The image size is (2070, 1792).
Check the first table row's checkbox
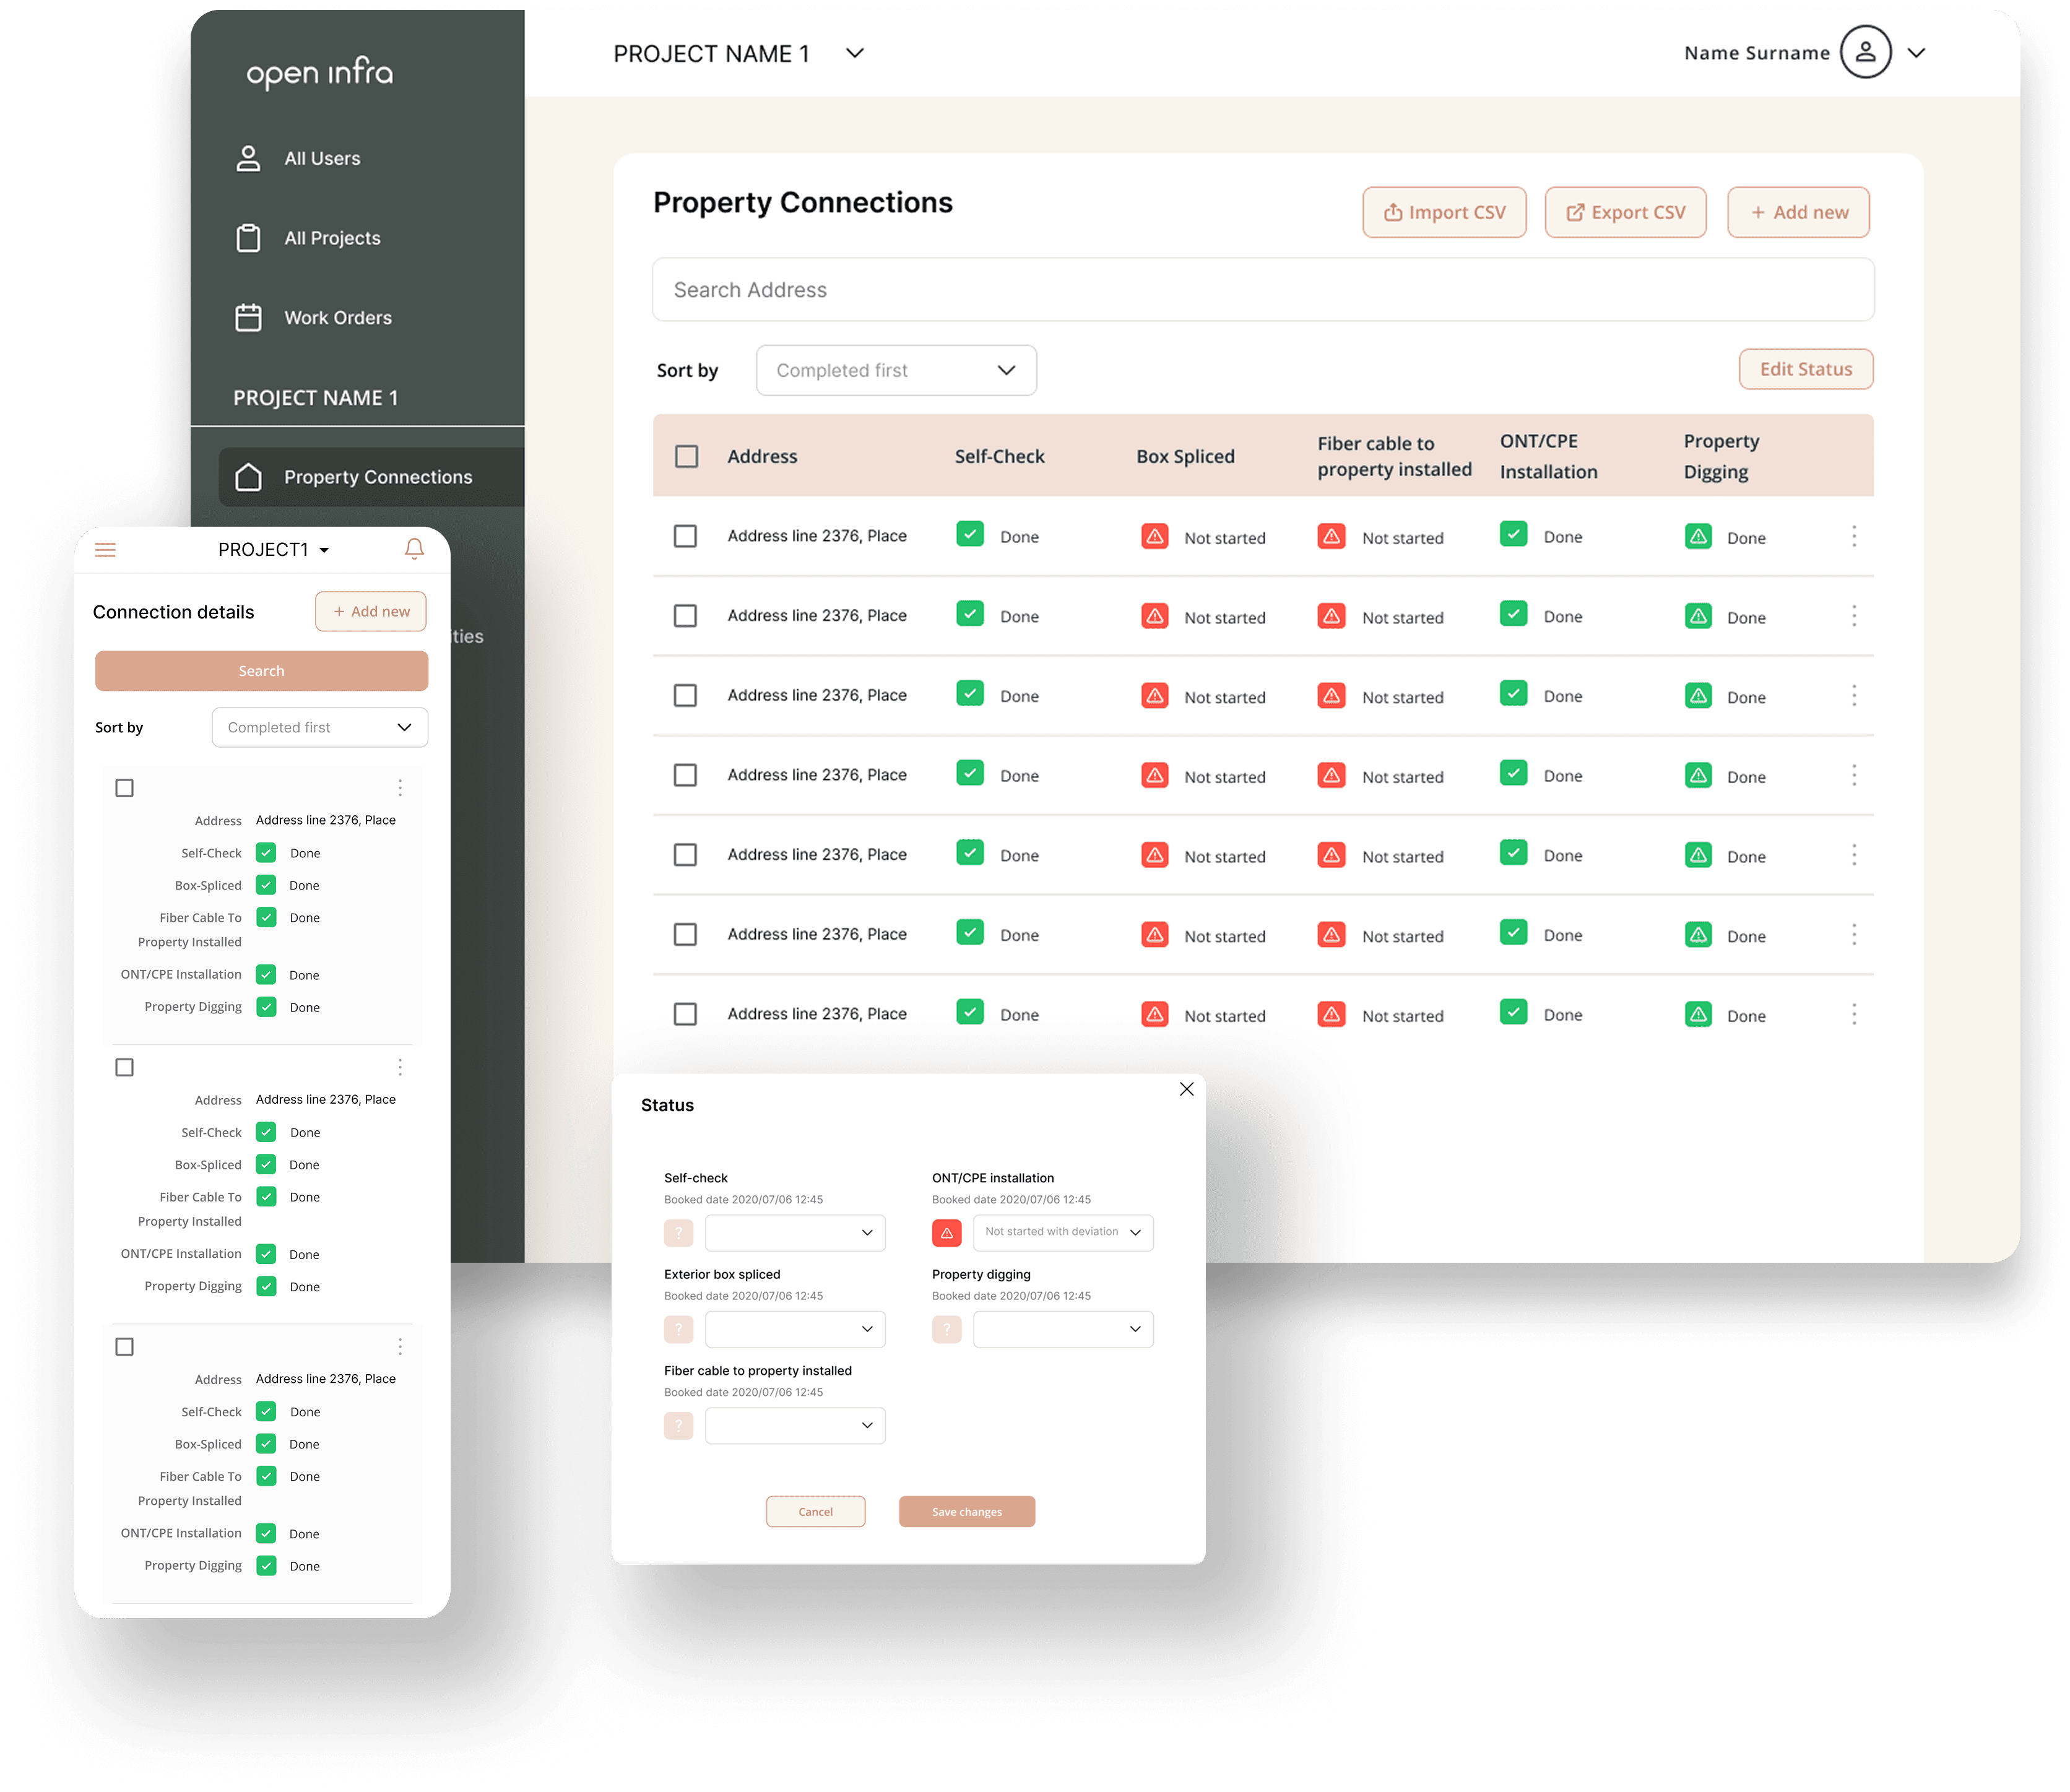685,536
